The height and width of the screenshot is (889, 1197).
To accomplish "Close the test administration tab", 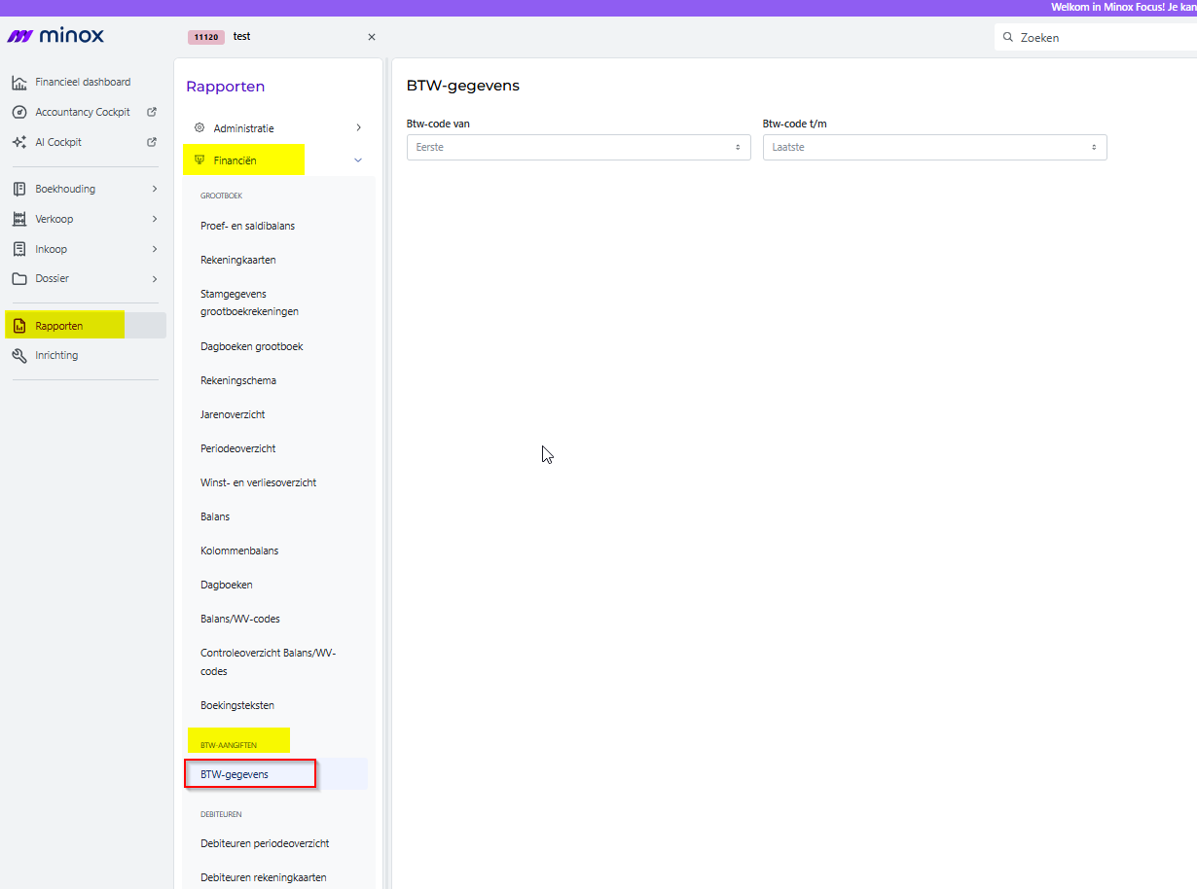I will 371,37.
